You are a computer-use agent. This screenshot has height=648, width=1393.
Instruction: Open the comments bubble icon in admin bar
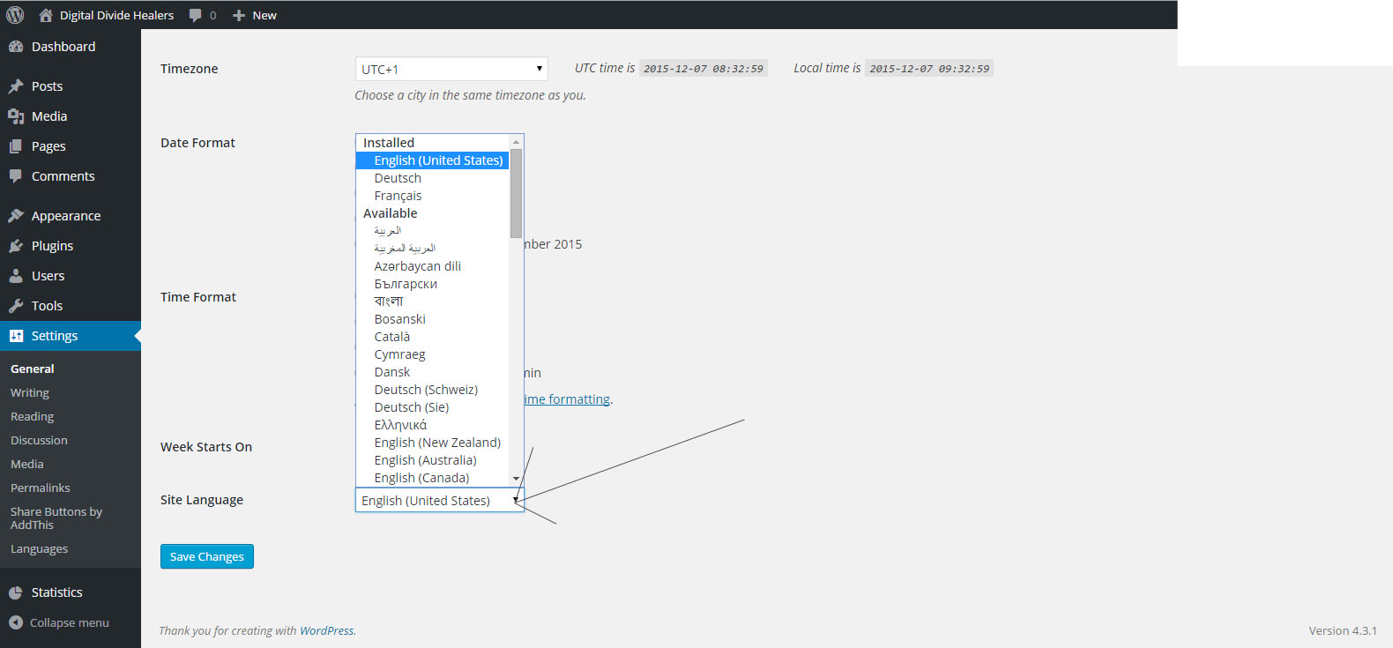tap(195, 15)
